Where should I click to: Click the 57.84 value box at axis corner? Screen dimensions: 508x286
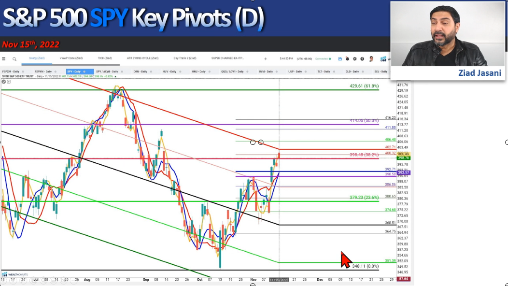(x=403, y=279)
